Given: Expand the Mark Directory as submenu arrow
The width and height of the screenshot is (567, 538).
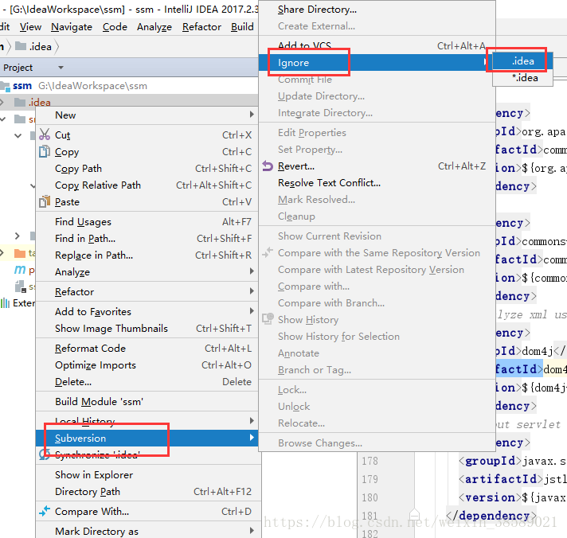Looking at the screenshot, I should [252, 530].
